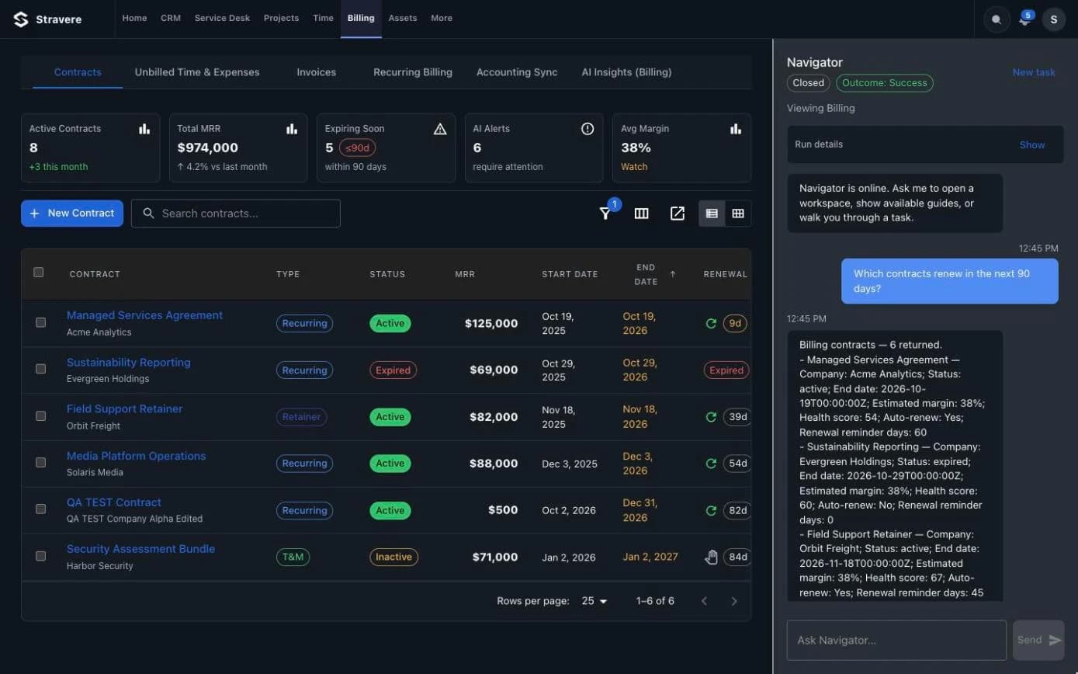Switch to AI Insights (Billing) tab
The width and height of the screenshot is (1078, 674).
click(x=626, y=72)
